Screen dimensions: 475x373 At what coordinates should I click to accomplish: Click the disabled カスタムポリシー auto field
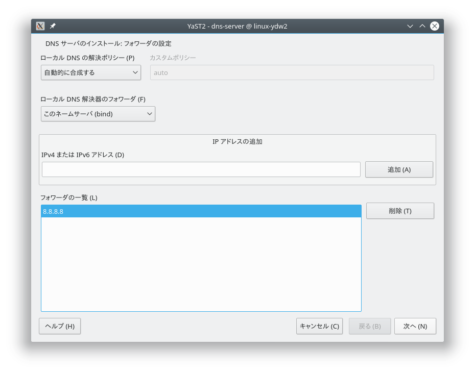pyautogui.click(x=292, y=72)
